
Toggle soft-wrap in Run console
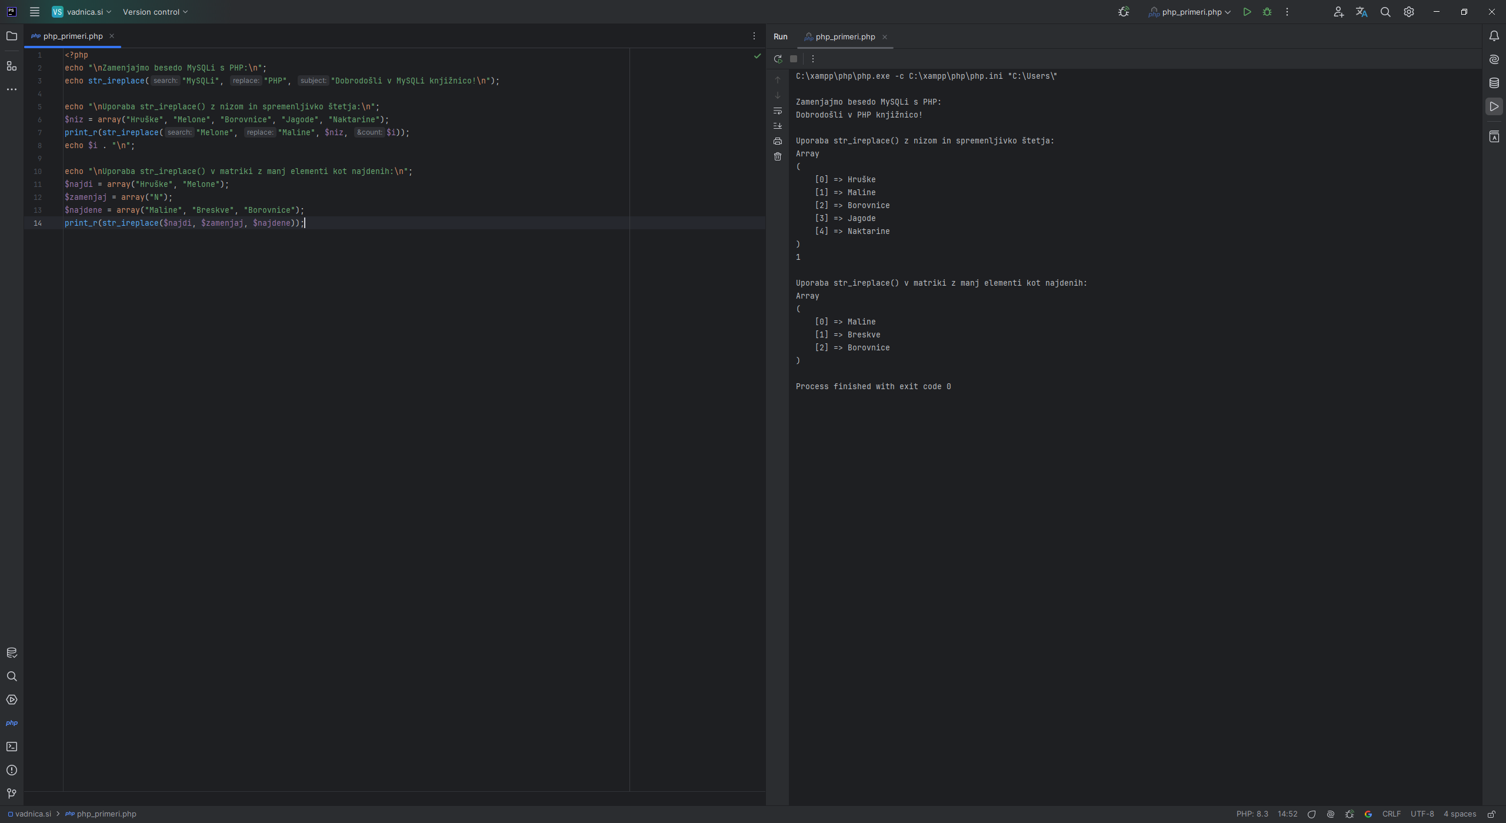point(778,111)
